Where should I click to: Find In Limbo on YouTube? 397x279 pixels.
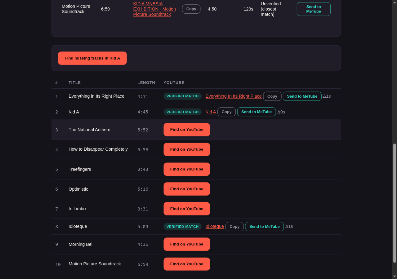[x=187, y=209]
